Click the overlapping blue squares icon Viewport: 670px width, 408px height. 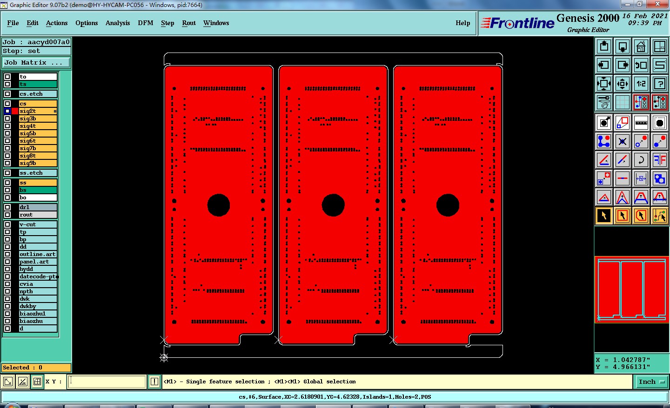(660, 178)
